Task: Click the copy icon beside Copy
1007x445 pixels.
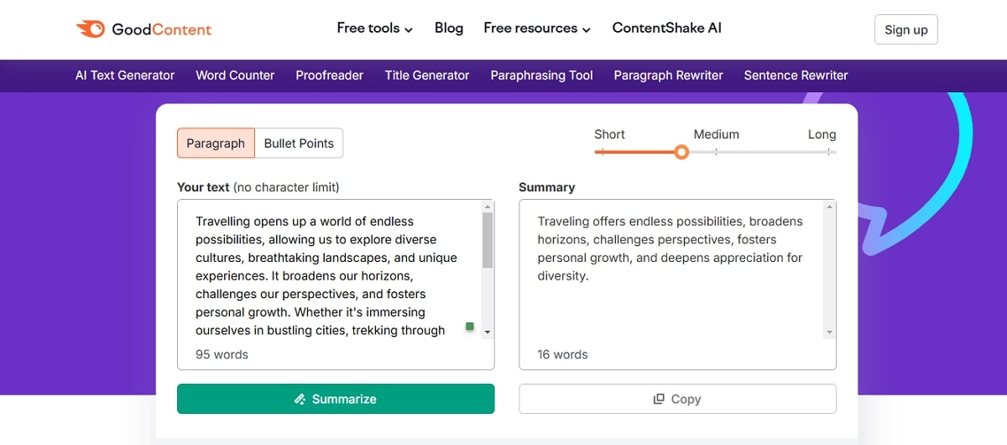Action: click(x=659, y=400)
